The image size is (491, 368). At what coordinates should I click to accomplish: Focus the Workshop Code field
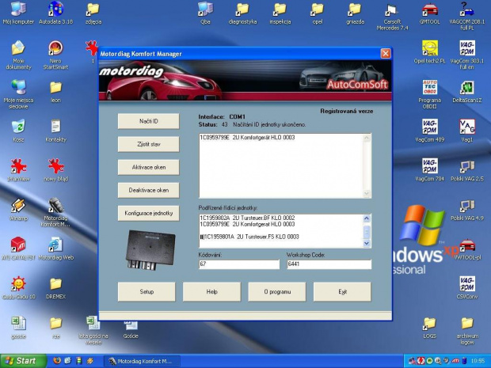pyautogui.click(x=329, y=264)
